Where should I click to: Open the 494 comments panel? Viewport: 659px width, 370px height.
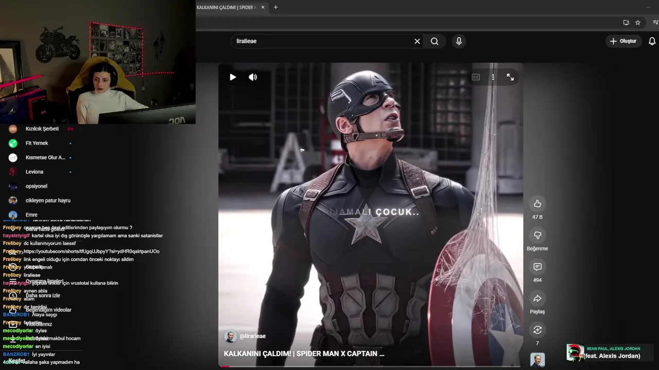pyautogui.click(x=537, y=267)
